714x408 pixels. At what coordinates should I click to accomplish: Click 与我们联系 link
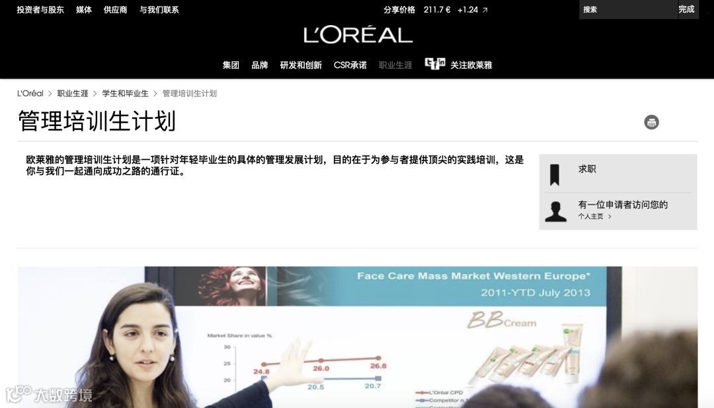[159, 9]
